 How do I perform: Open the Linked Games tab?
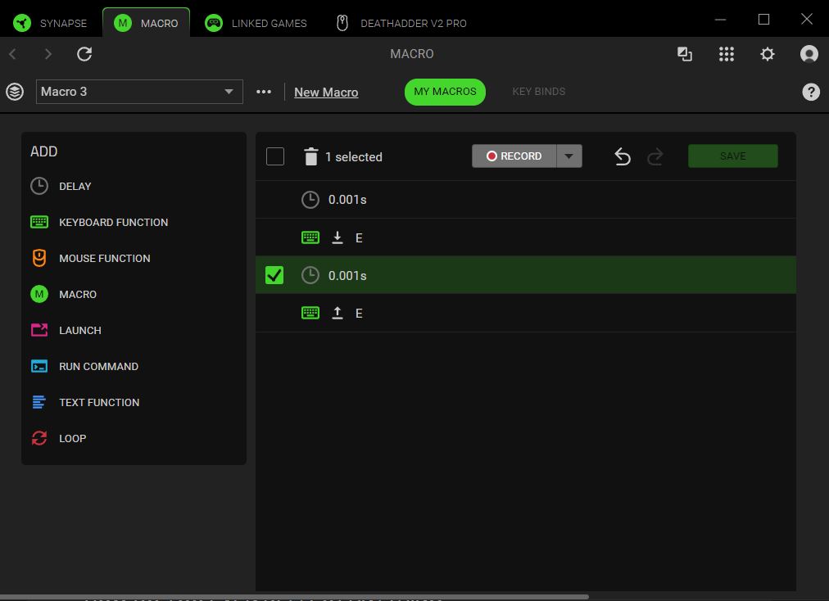(256, 23)
